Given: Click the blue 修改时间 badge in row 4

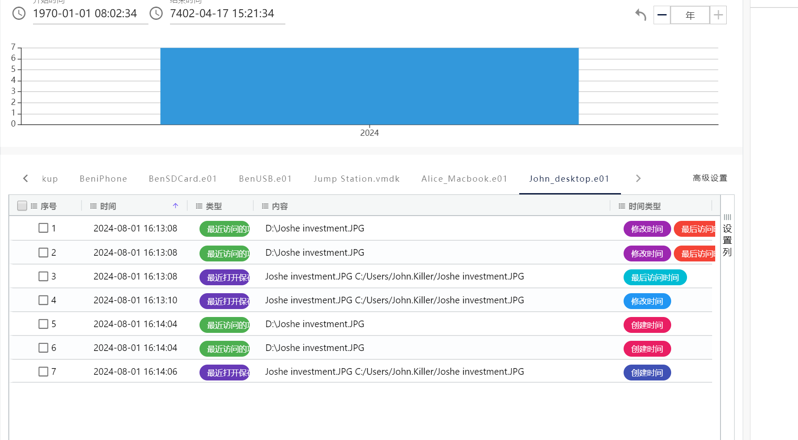Looking at the screenshot, I should (x=647, y=301).
